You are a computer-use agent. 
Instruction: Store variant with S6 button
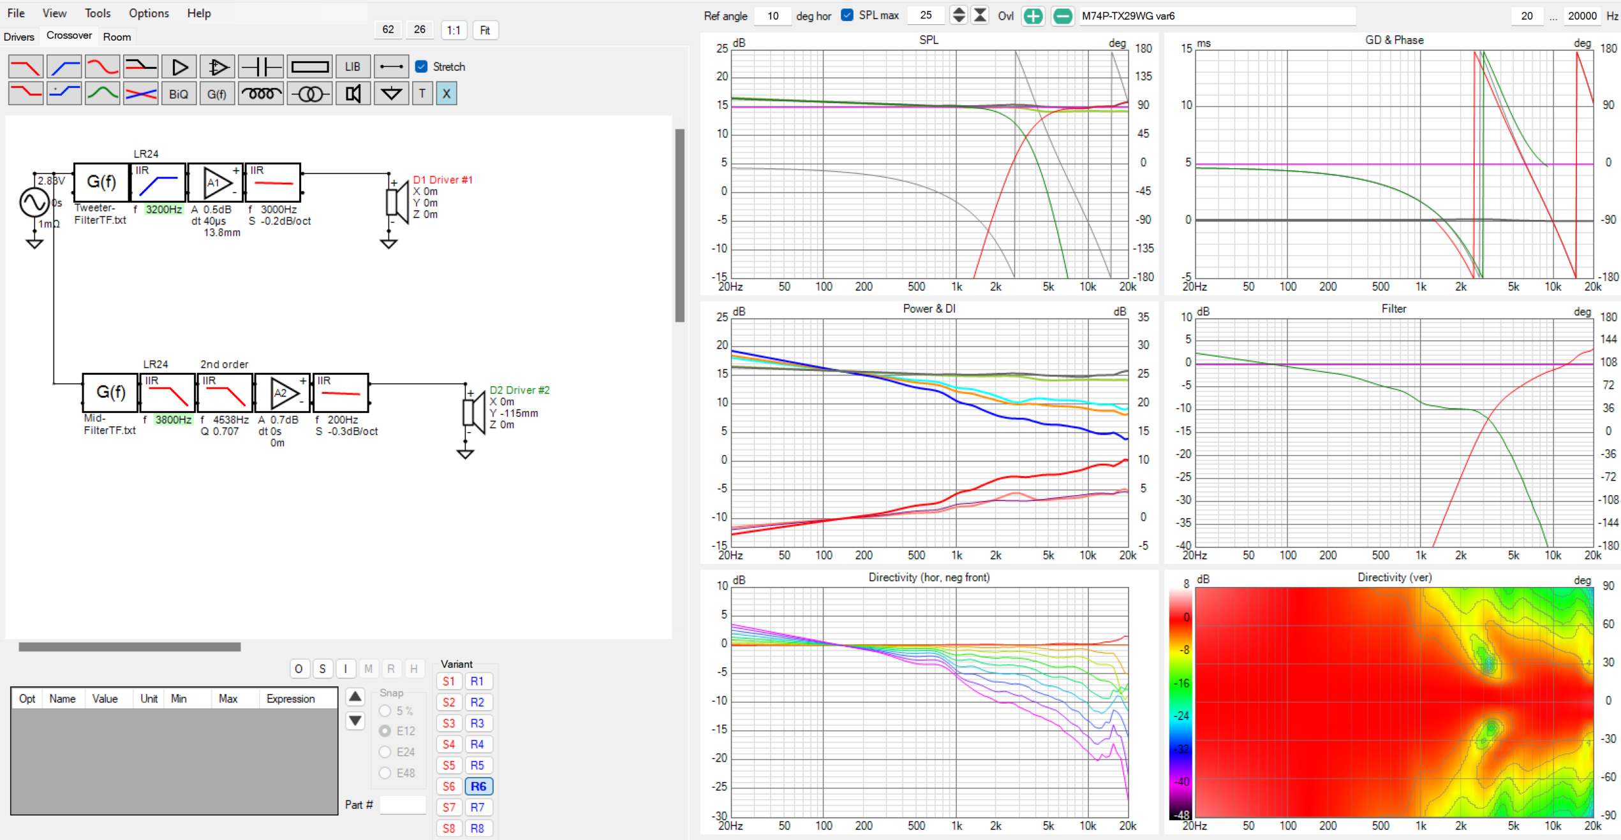(x=449, y=786)
